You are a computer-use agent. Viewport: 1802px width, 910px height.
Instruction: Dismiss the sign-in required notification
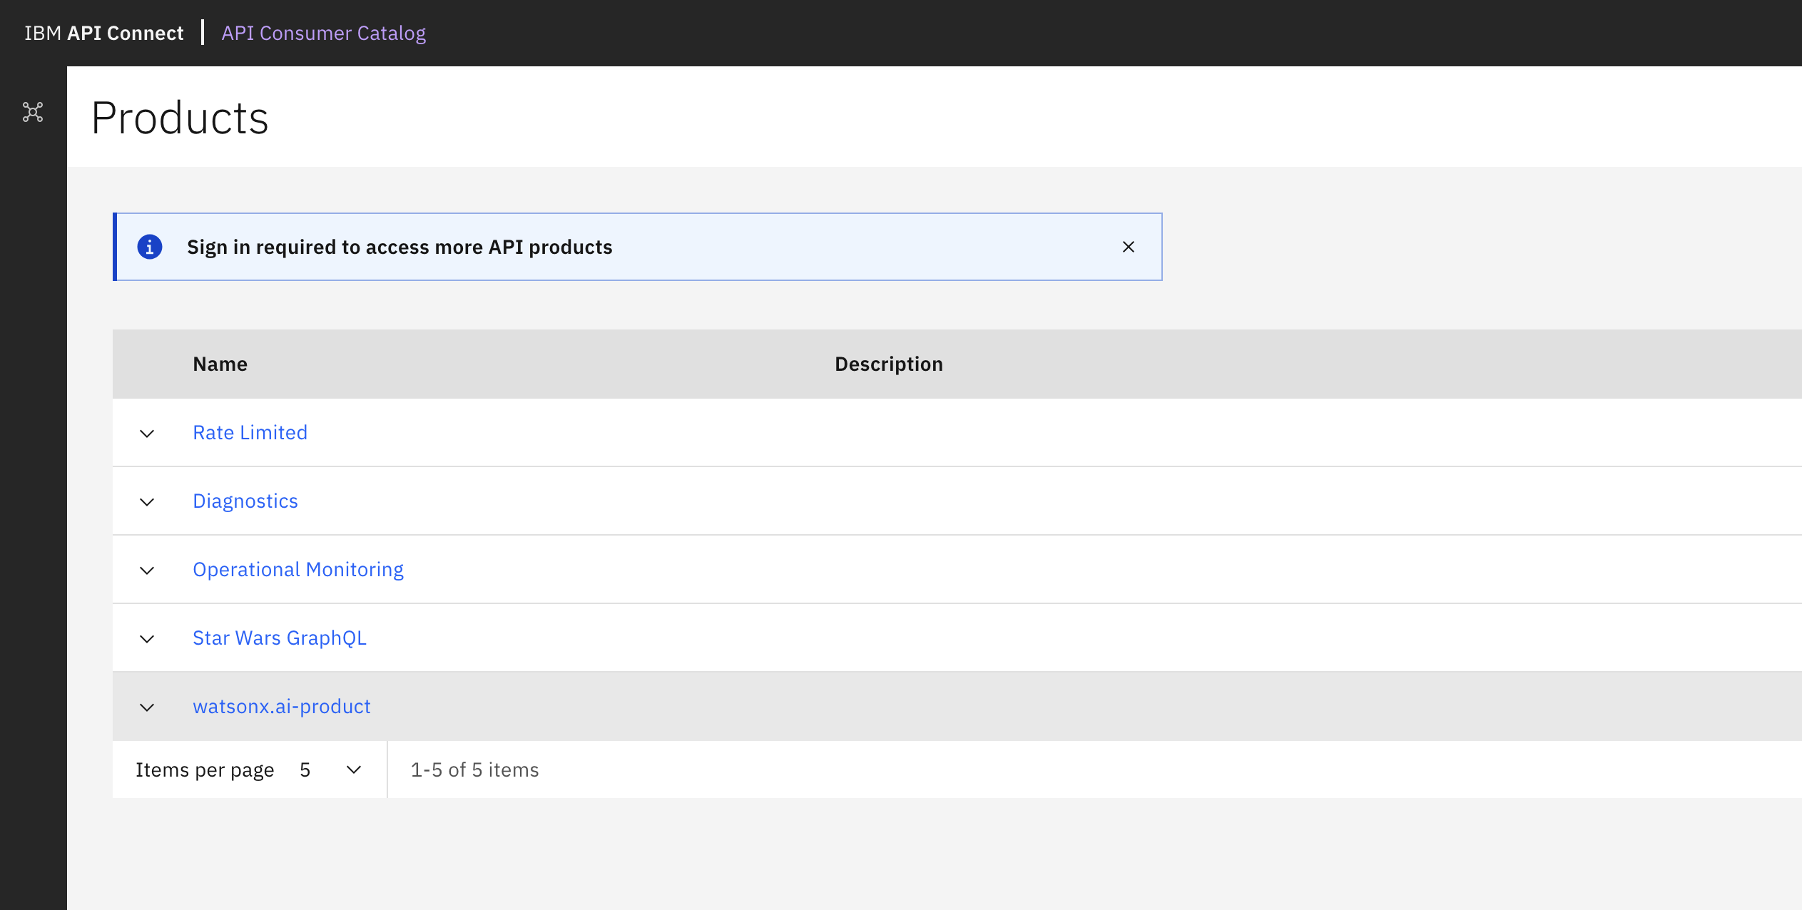point(1128,247)
